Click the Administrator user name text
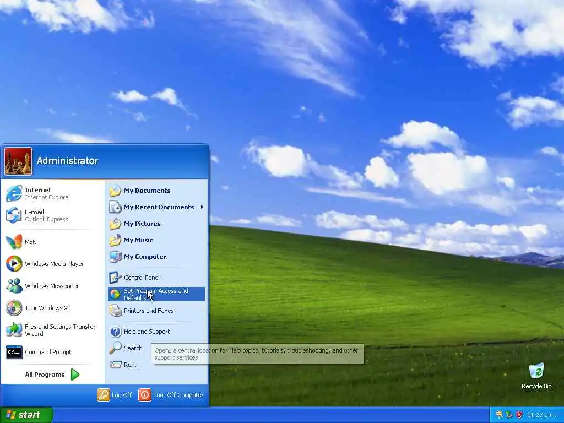Viewport: 564px width, 423px height. pyautogui.click(x=67, y=161)
